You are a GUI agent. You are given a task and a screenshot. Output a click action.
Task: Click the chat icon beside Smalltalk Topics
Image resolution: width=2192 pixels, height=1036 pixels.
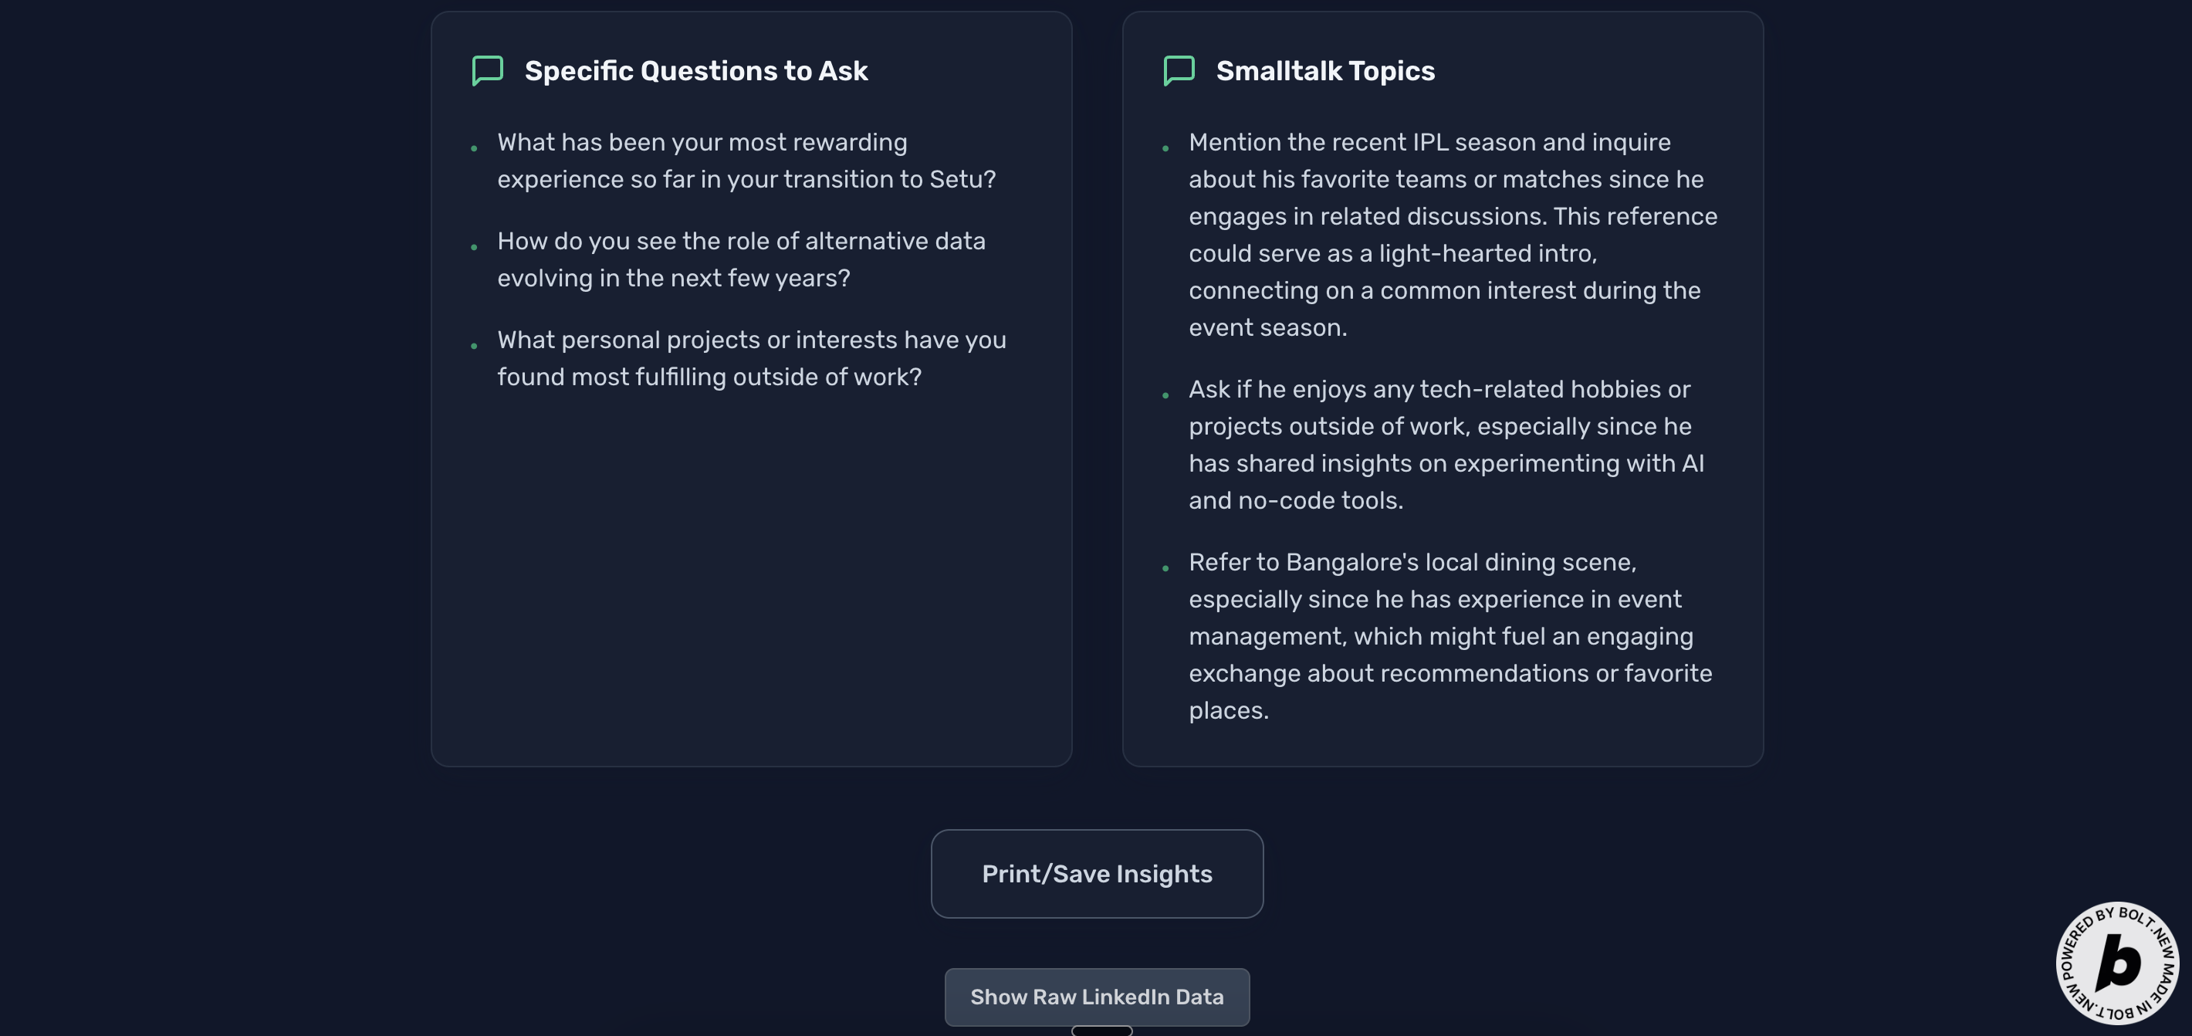(x=1179, y=71)
